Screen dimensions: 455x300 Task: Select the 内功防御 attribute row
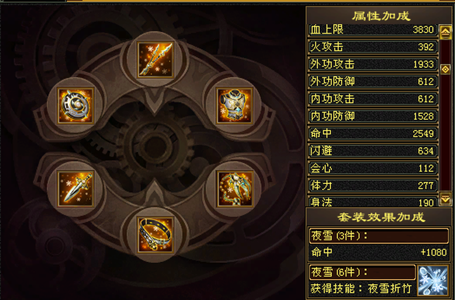tap(373, 116)
